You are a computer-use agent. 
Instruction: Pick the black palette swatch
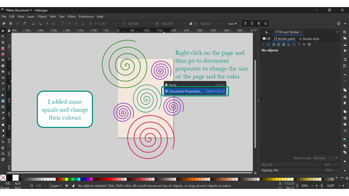[x=9, y=178]
